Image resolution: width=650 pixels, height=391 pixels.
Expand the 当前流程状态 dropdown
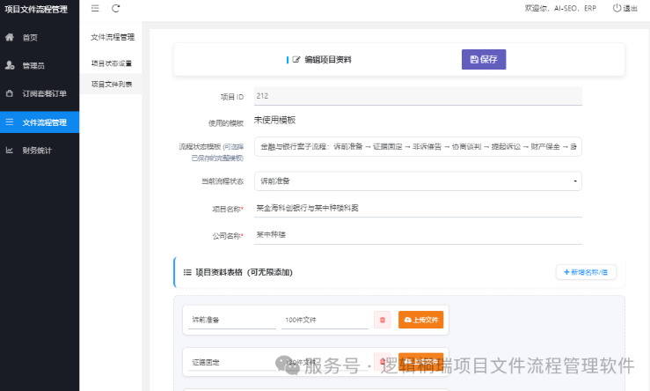pyautogui.click(x=418, y=181)
